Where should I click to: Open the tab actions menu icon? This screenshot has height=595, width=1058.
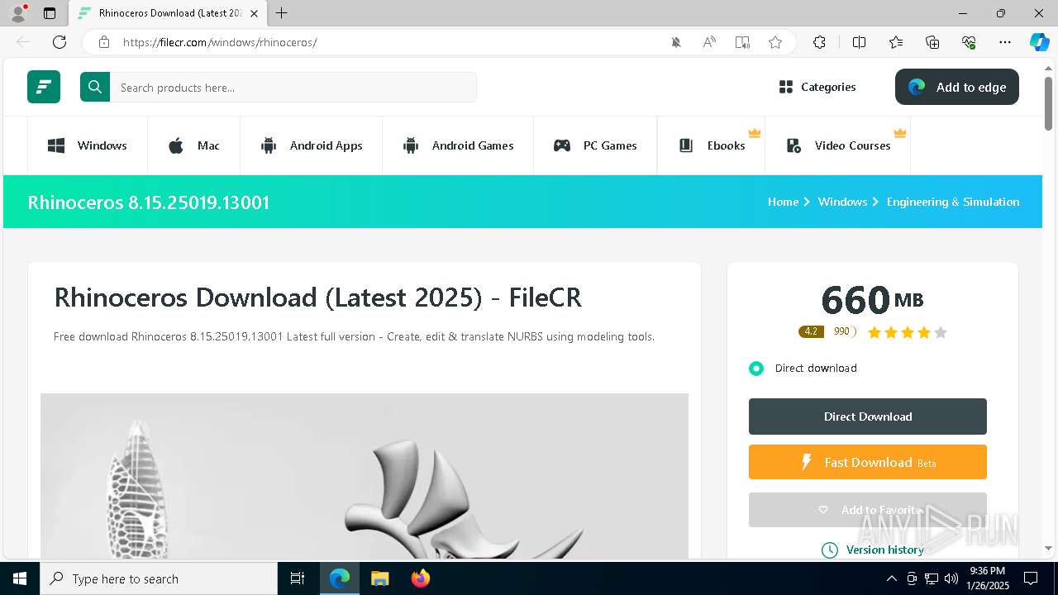coord(50,13)
